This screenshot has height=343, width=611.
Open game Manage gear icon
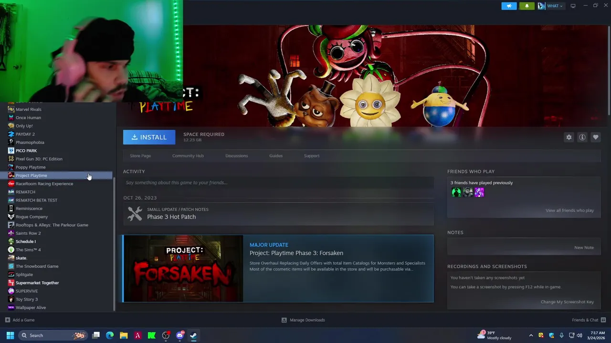pos(569,137)
